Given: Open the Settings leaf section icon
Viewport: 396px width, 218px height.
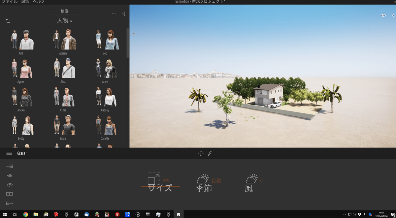Looking at the screenshot, I should (9, 185).
